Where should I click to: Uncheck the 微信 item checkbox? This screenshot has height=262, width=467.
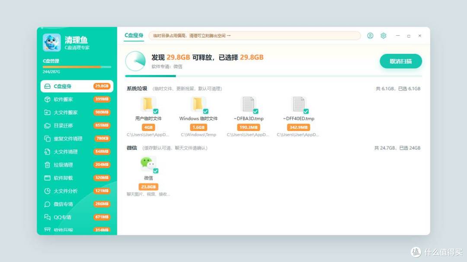pos(156,171)
